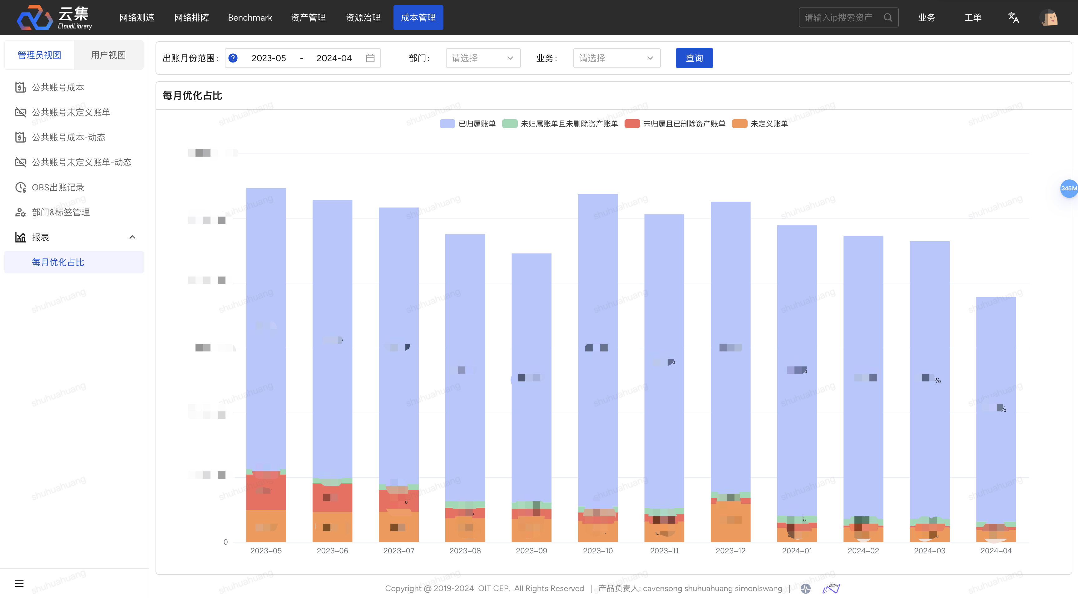Toggle 未定义账单 legend series

point(759,124)
